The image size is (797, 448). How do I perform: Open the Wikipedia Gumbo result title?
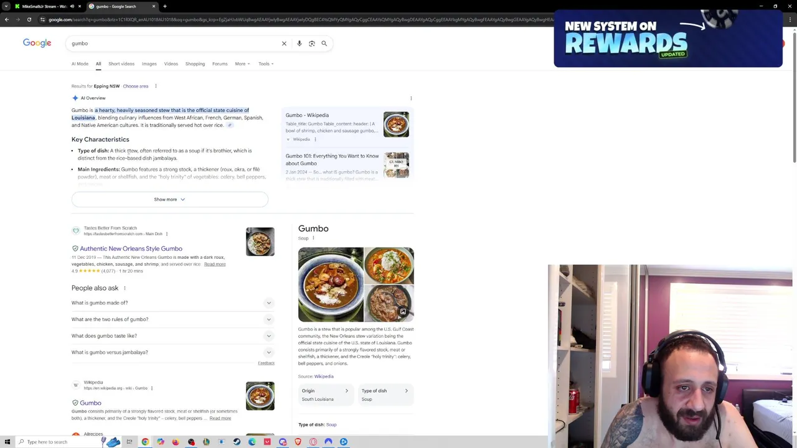(90, 403)
